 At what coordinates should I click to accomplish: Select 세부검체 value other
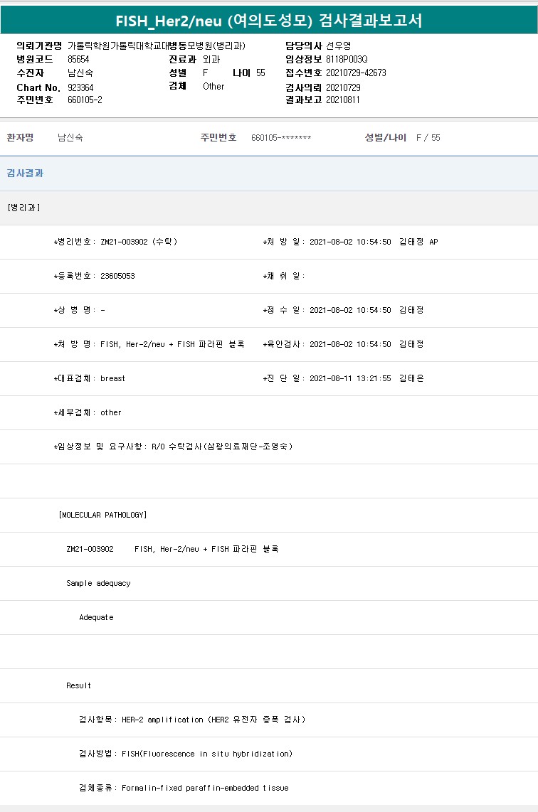coord(111,412)
